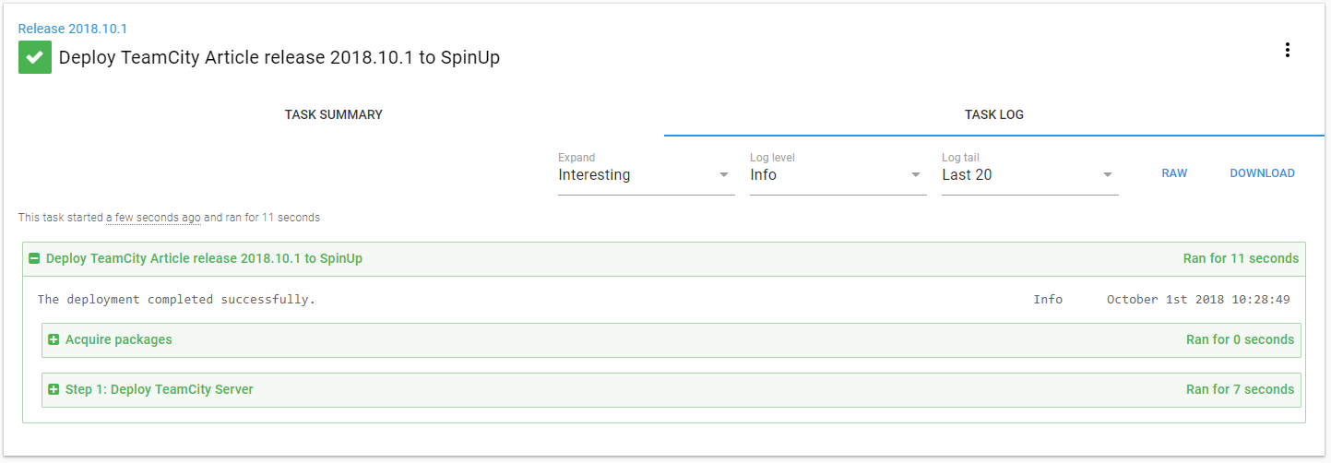Click the large deployment page heading
The height and width of the screenshot is (463, 1331).
pos(279,58)
